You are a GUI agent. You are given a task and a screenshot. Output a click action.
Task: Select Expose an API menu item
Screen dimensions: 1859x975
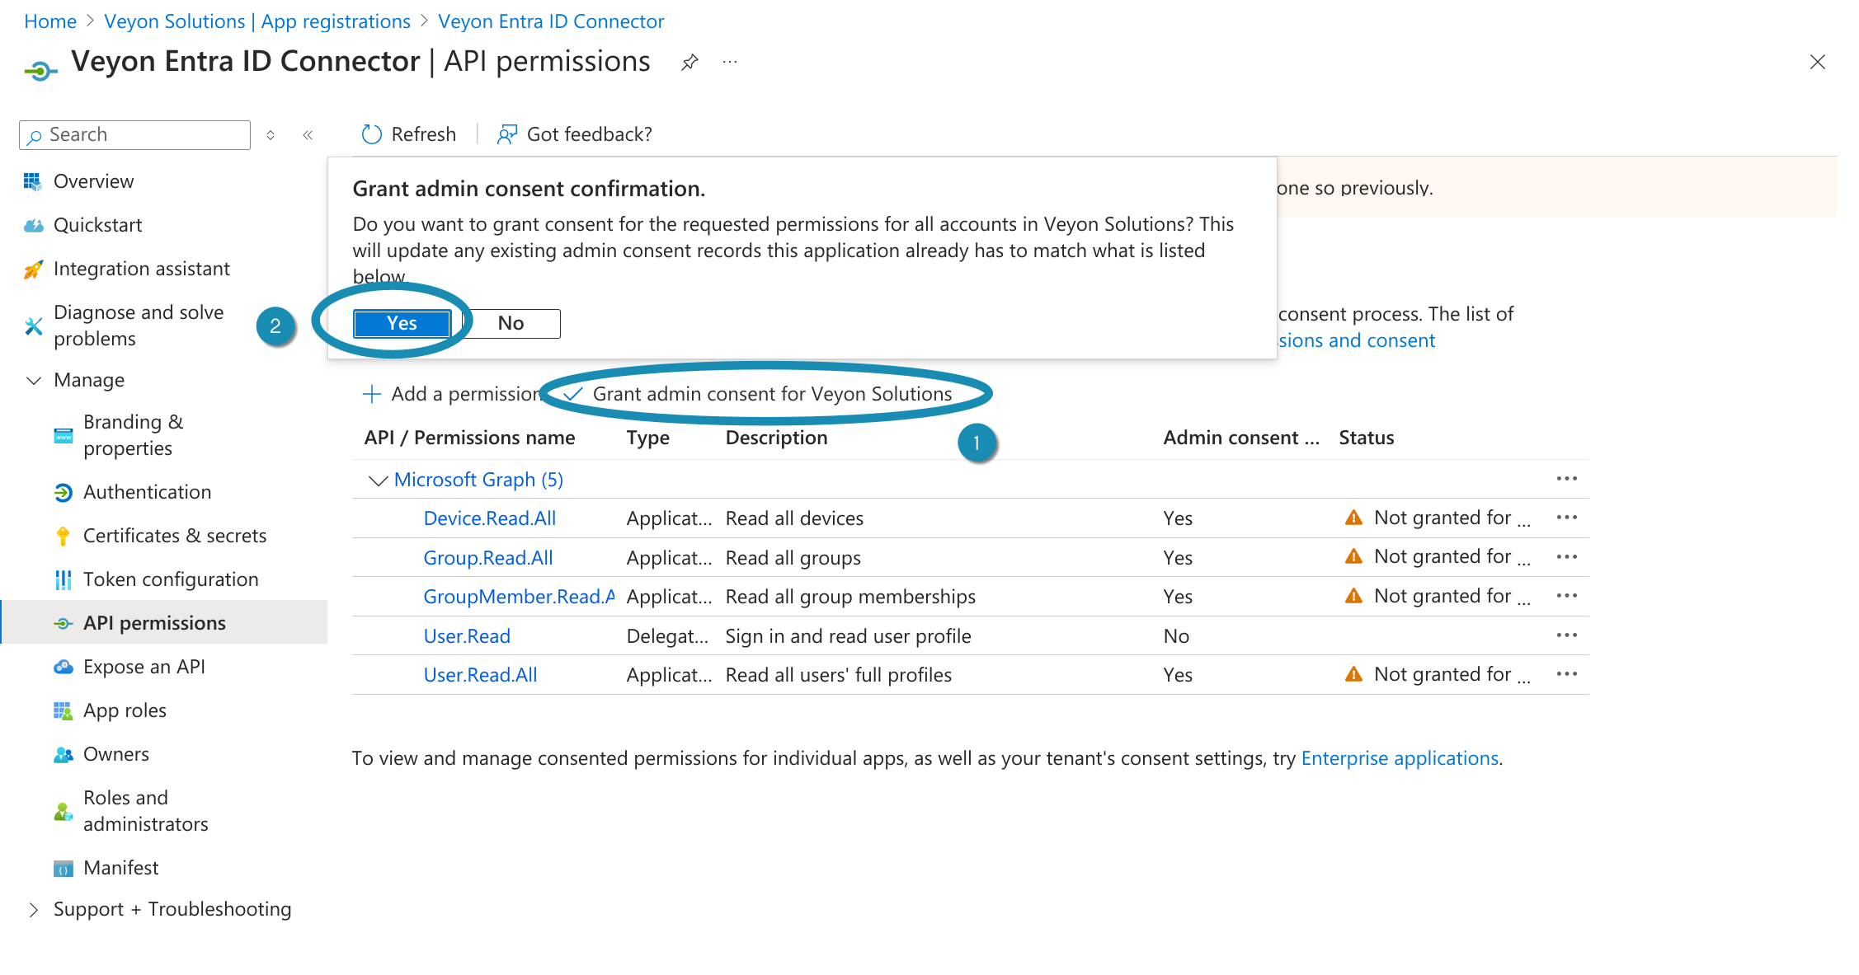click(144, 667)
